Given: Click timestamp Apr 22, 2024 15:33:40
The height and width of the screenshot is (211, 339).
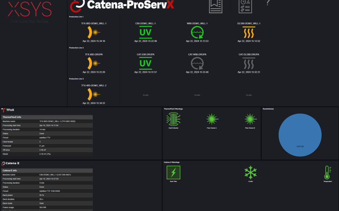Looking at the screenshot, I should [197, 72].
